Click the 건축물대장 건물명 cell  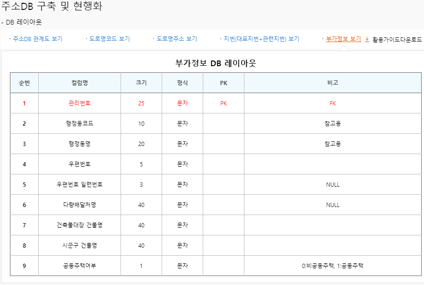pyautogui.click(x=79, y=225)
